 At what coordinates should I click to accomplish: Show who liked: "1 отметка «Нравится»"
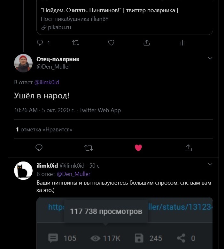point(44,129)
